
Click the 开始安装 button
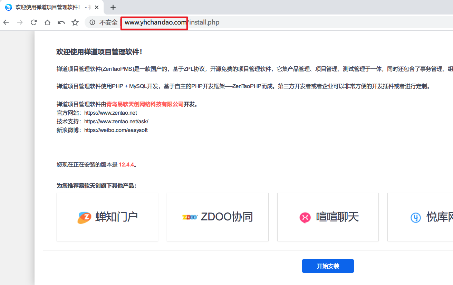tap(328, 266)
